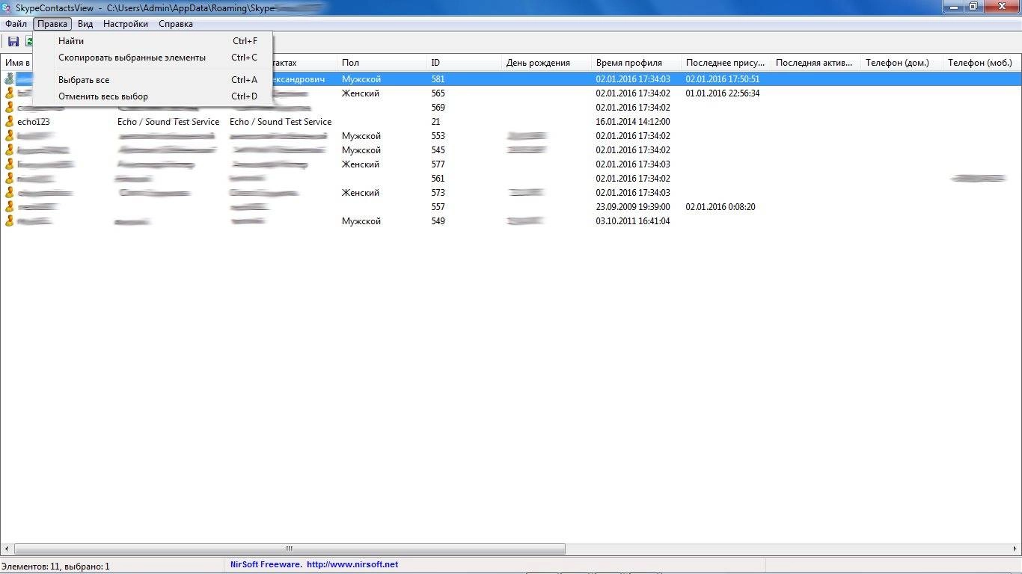Click last presence 02.01.2016 0:08:20
The width and height of the screenshot is (1022, 574).
720,206
